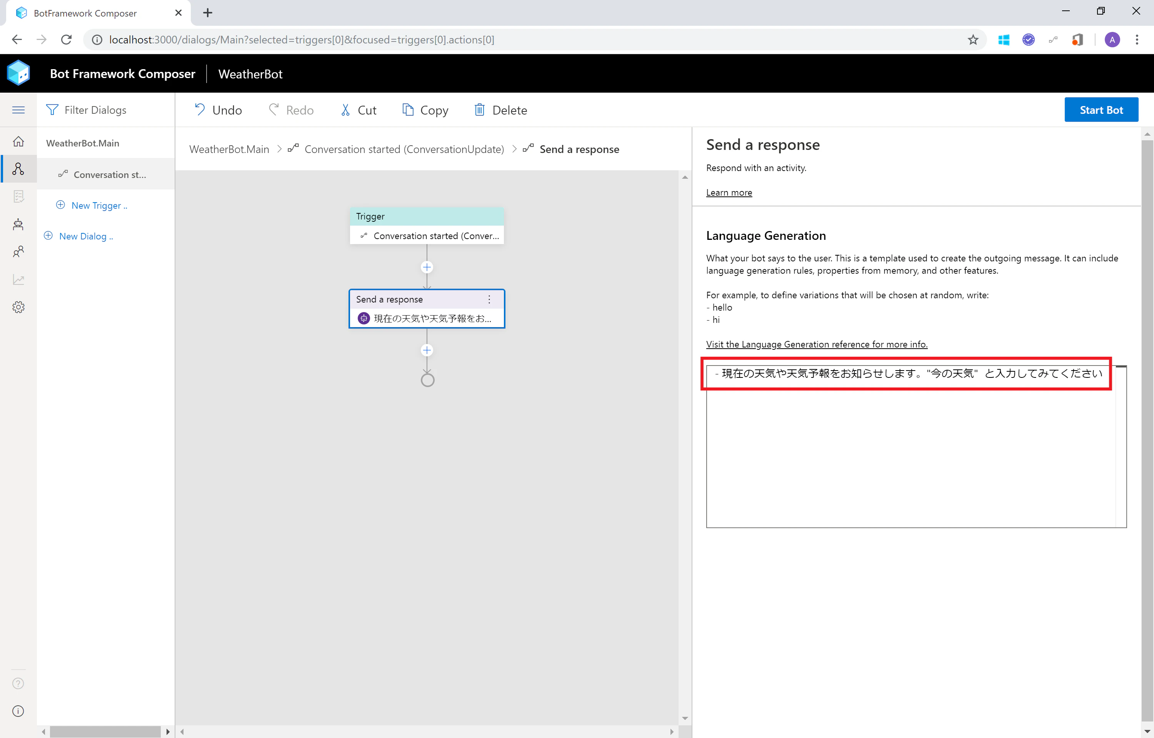Open the Chrome profile avatar
1154x738 pixels.
pos(1112,40)
